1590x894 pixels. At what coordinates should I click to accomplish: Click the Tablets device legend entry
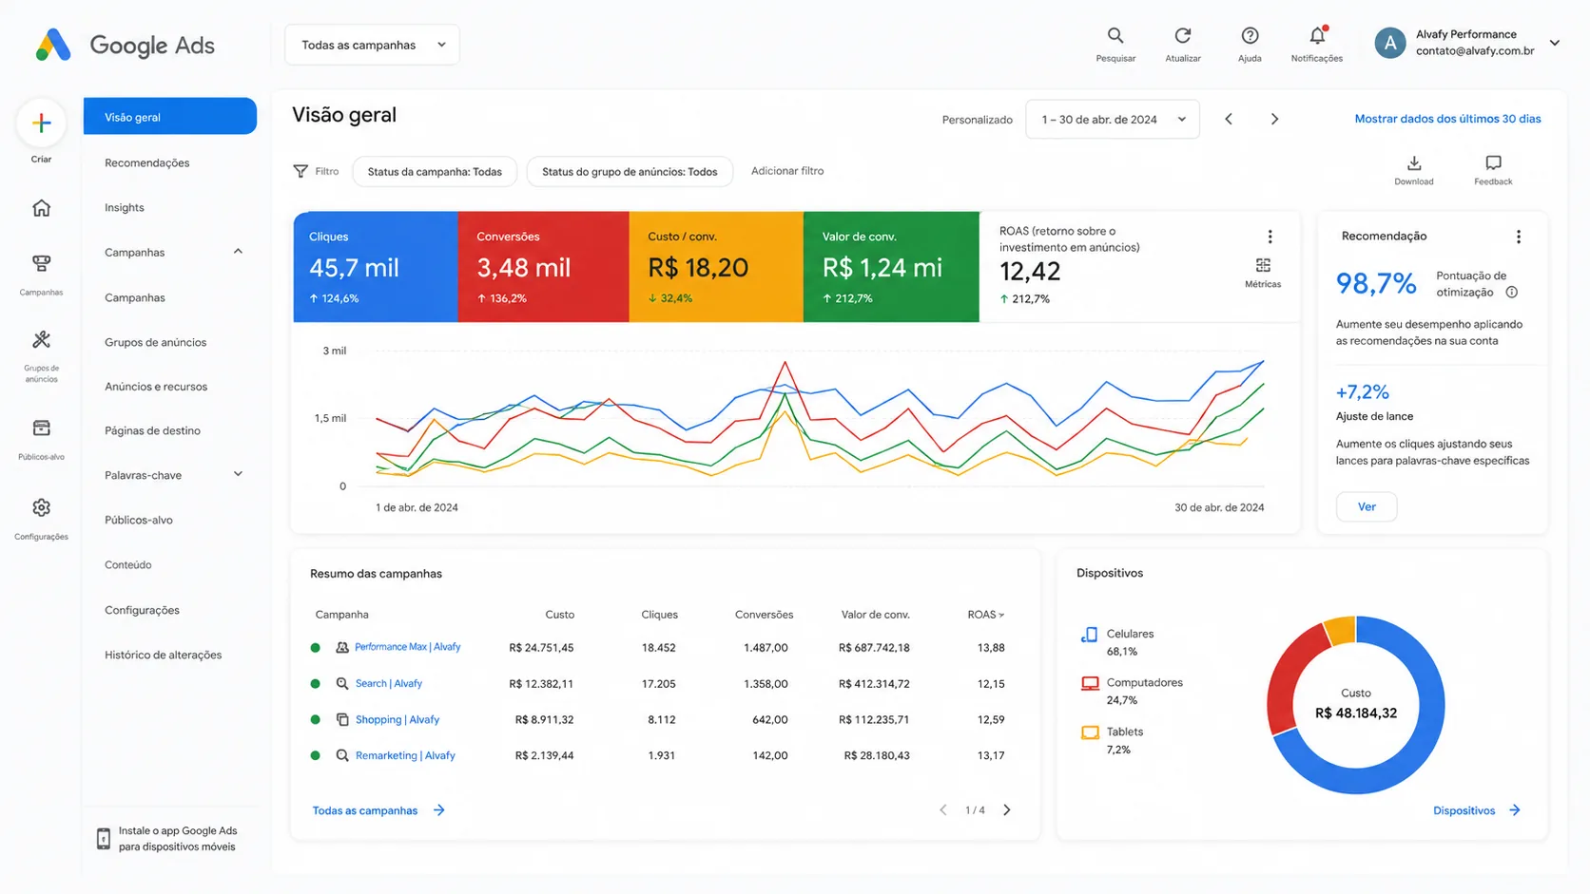[1113, 740]
